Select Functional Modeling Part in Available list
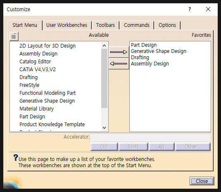This screenshot has width=221, height=192. (48, 93)
